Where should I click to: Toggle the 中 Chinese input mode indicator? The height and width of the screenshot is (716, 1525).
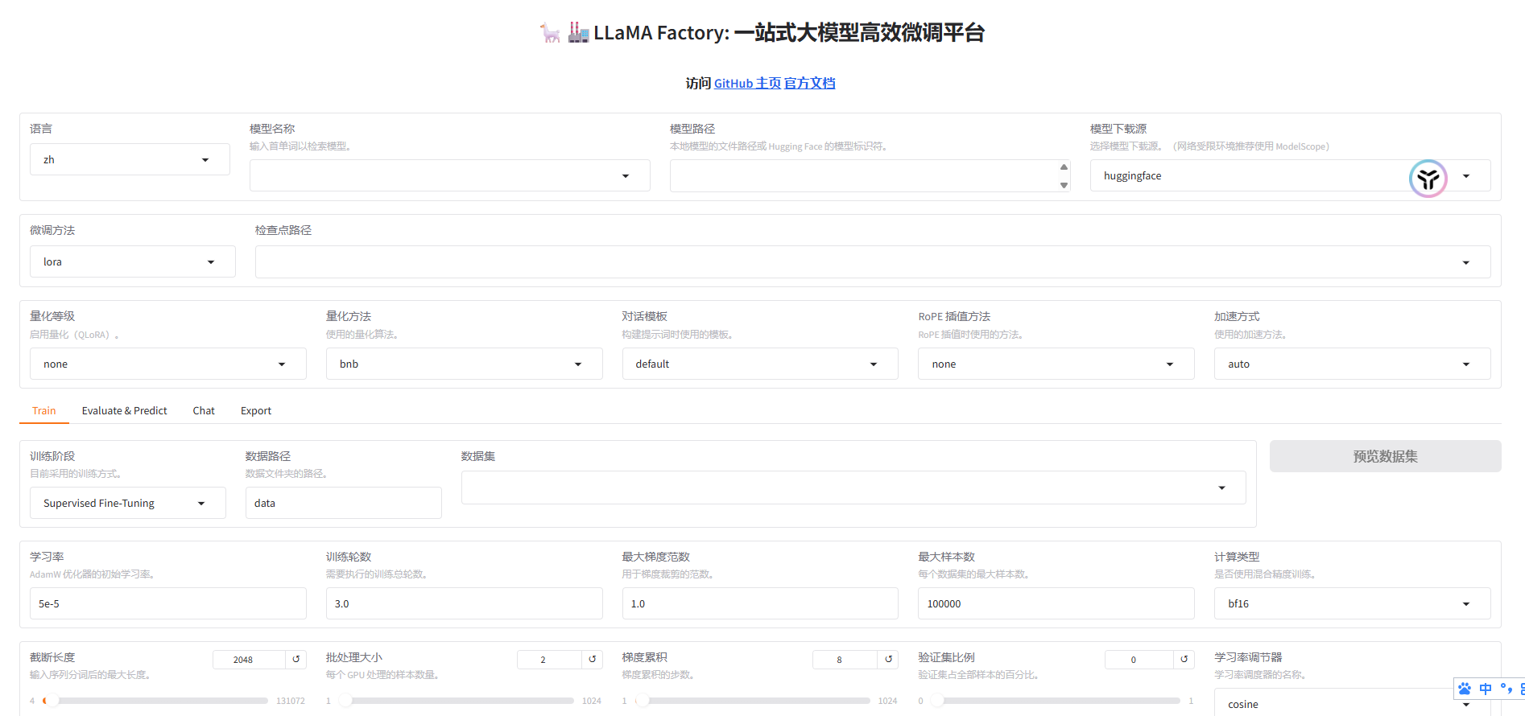click(x=1486, y=689)
